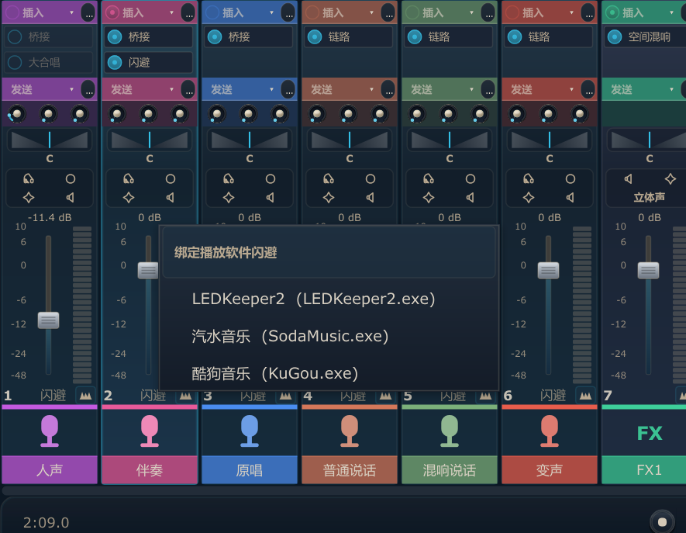Click the red microphone icon above 变声
This screenshot has height=533, width=686.
(550, 431)
